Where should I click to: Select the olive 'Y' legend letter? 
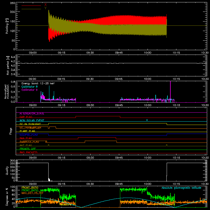(x=45, y=8)
